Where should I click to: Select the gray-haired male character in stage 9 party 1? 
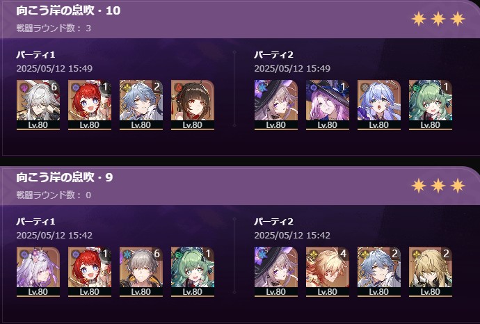point(141,272)
